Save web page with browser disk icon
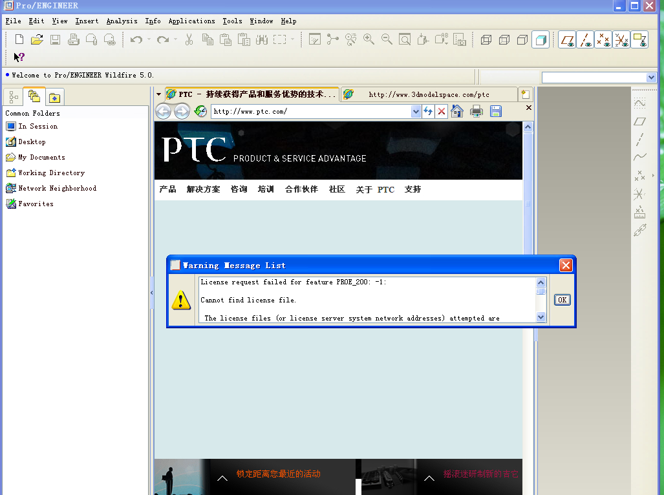664x495 pixels. click(495, 111)
